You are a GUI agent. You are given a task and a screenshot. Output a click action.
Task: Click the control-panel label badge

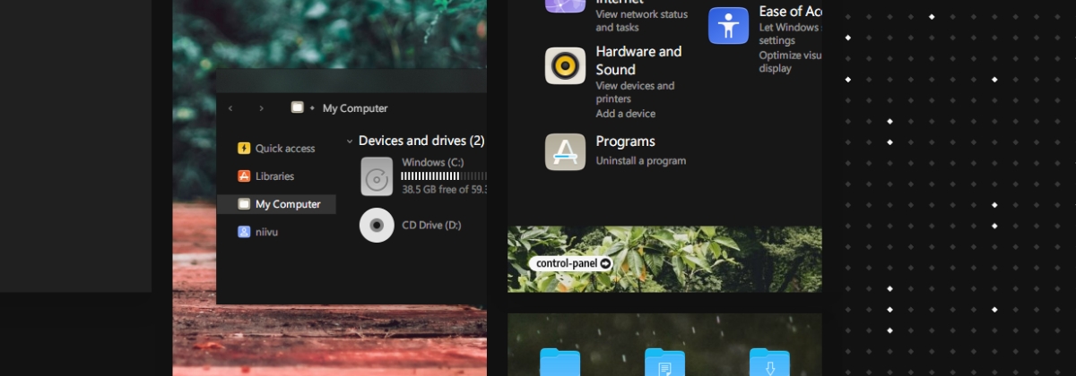click(570, 263)
